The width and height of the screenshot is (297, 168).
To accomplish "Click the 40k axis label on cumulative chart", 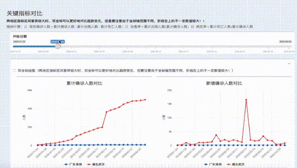I will [x=30, y=109].
